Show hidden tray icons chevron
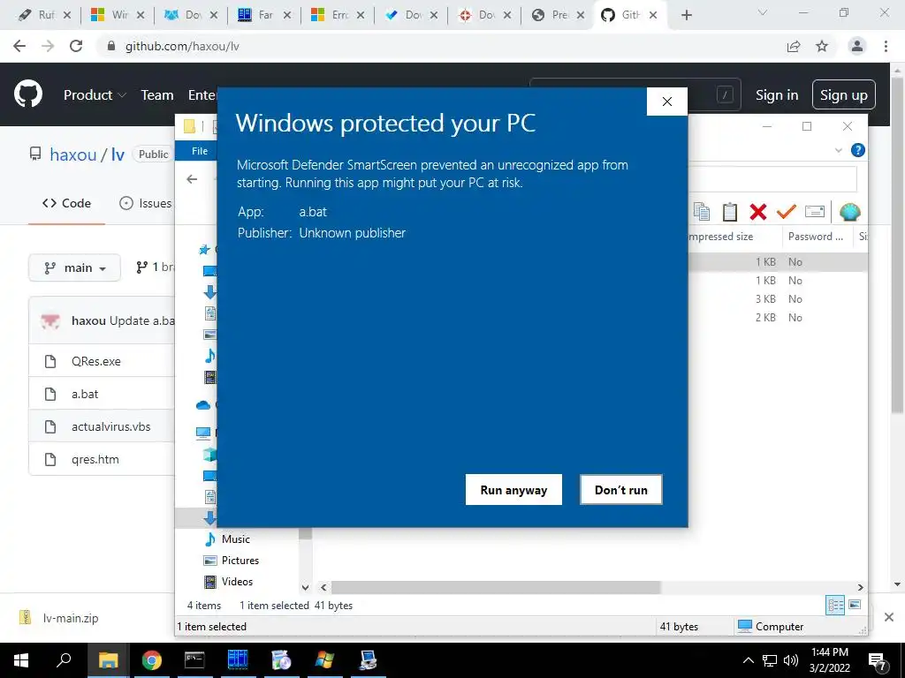Viewport: 905px width, 678px height. pyautogui.click(x=748, y=660)
